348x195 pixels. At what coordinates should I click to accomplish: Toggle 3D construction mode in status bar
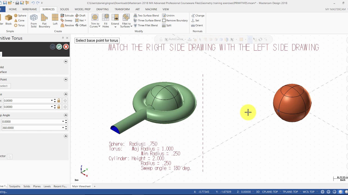pyautogui.click(x=258, y=192)
